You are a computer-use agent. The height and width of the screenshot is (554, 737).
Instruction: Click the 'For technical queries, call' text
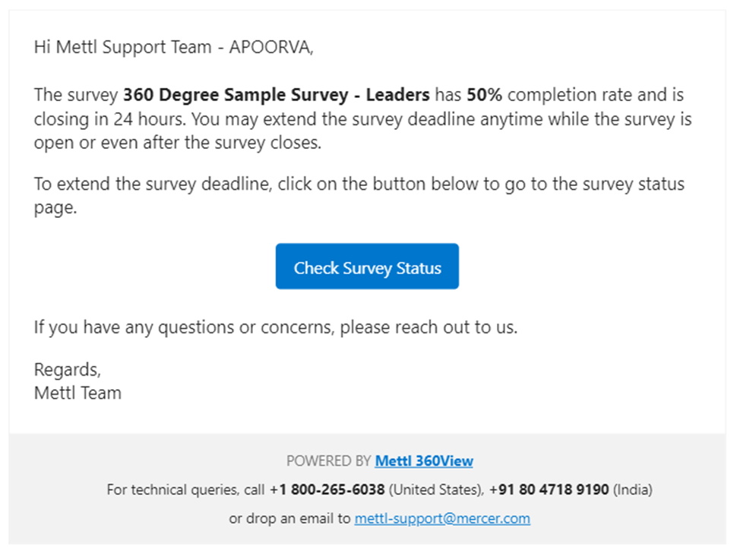tap(185, 490)
